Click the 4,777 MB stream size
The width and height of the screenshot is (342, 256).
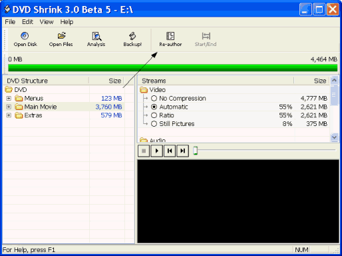pos(314,99)
